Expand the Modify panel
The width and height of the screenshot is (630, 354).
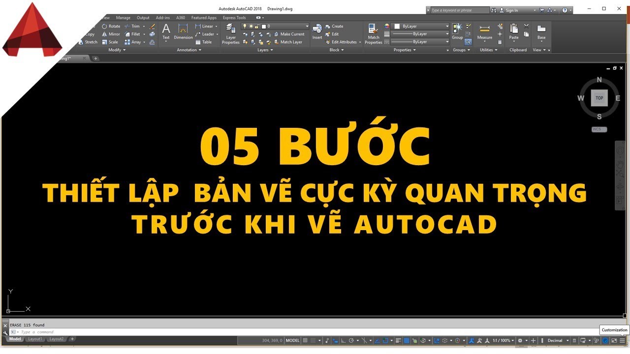click(117, 50)
